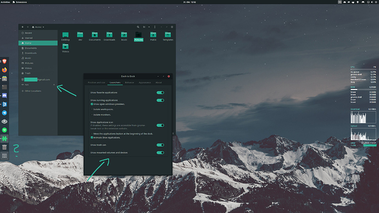Image resolution: width=379 pixels, height=213 pixels.
Task: Open the Videos folder icon in main pane
Action: (x=65, y=48)
